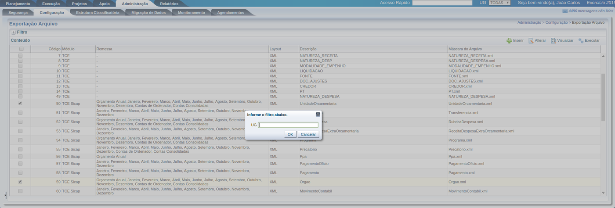Run export via Executar gears icon
Image resolution: width=615 pixels, height=208 pixels.
(581, 40)
